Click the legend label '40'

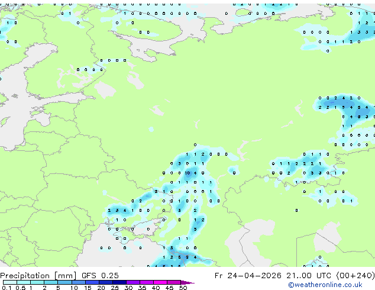[156, 288]
